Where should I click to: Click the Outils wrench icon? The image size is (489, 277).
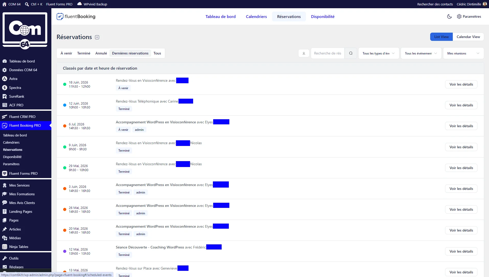click(x=5, y=258)
